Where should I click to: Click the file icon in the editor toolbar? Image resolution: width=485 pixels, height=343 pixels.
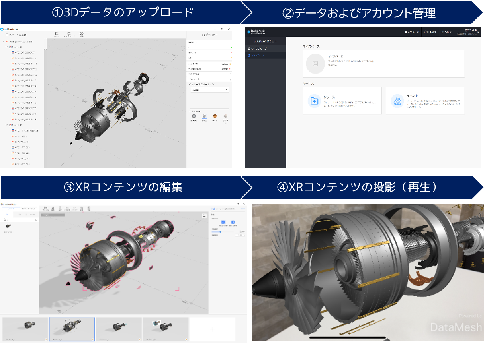coord(46,208)
